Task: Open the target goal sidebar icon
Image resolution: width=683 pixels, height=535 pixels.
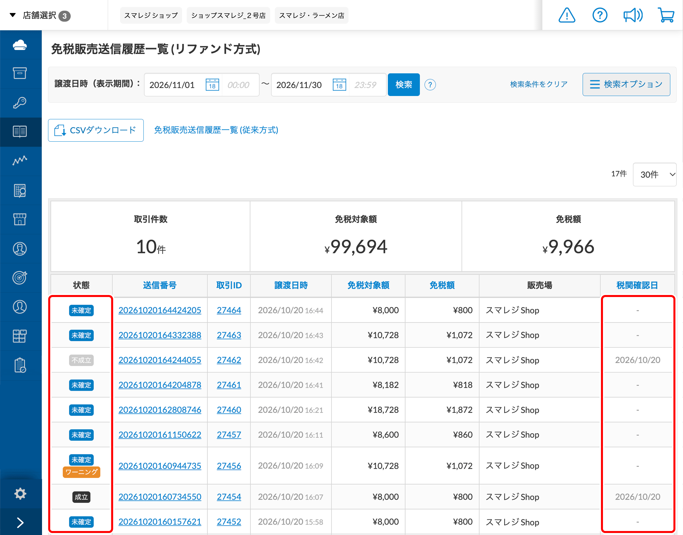Action: click(20, 278)
